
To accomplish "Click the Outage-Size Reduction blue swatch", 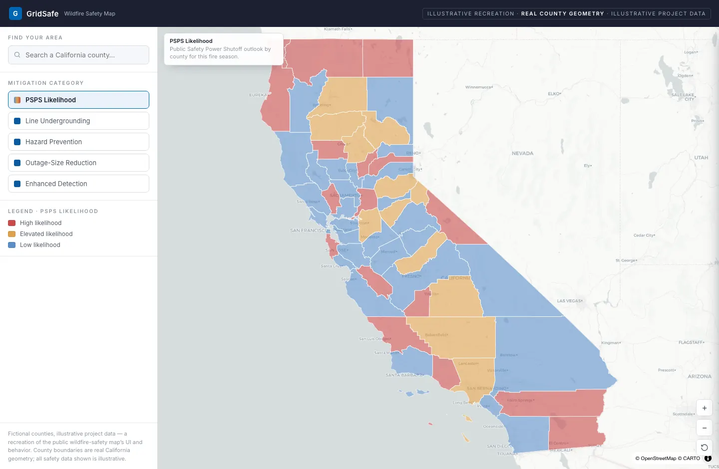I will [17, 163].
